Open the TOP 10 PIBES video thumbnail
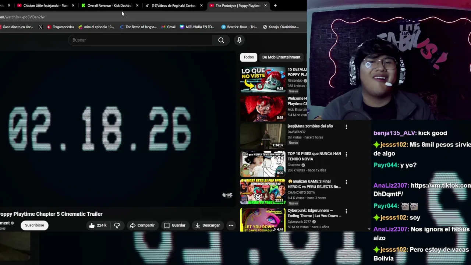This screenshot has height=265, width=471. click(x=263, y=163)
